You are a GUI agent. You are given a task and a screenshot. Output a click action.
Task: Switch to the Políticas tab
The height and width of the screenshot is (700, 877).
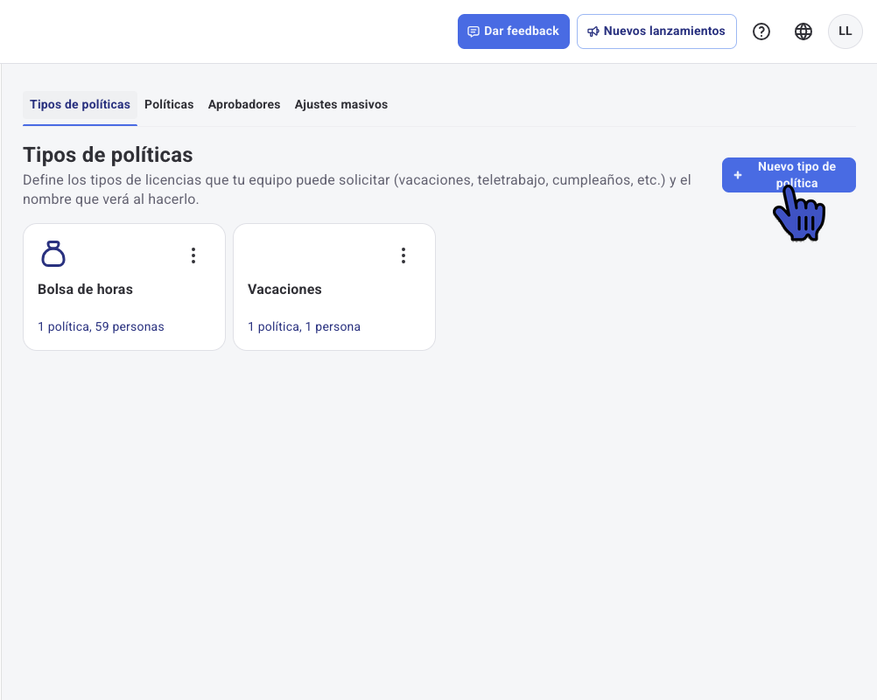(169, 104)
